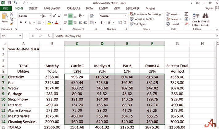Click Conditional Formatting button
The width and height of the screenshot is (219, 129).
[x=147, y=14]
